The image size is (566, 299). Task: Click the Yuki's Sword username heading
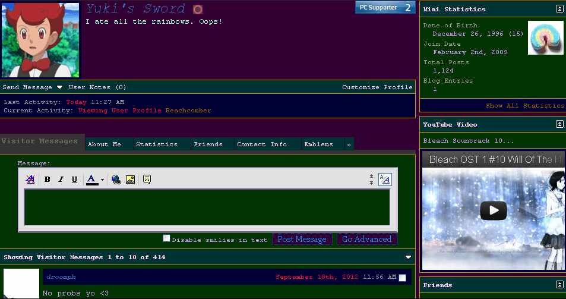click(135, 9)
